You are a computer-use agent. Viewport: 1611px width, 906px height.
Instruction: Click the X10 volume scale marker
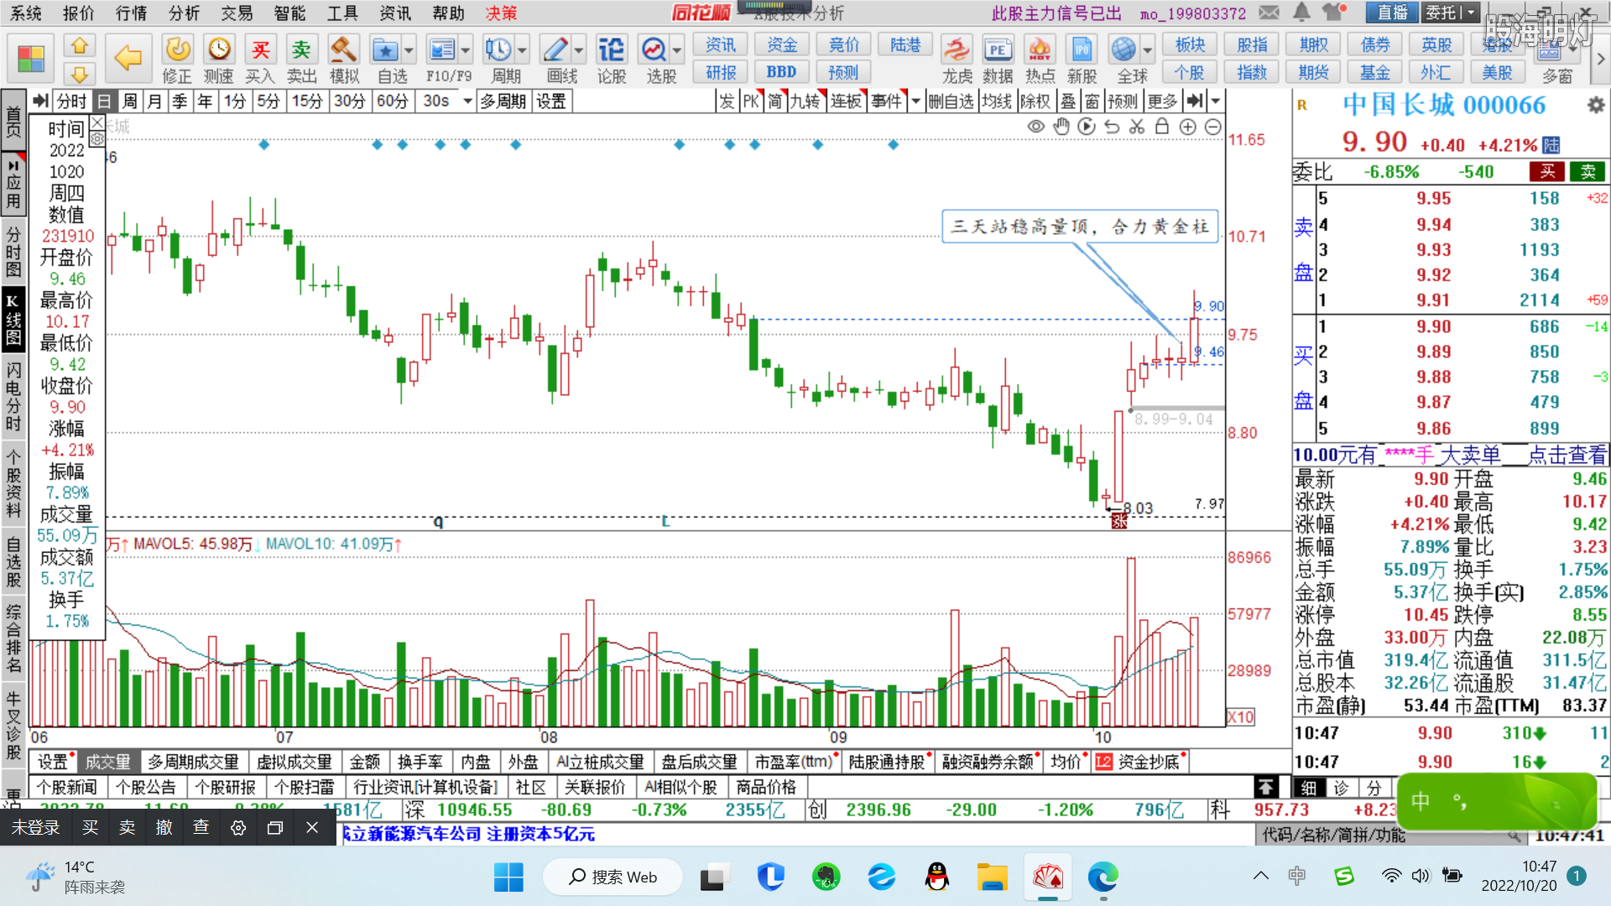(1241, 717)
